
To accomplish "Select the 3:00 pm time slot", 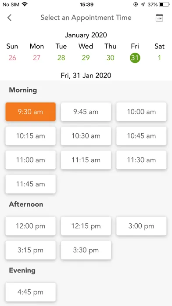I will (x=141, y=226).
